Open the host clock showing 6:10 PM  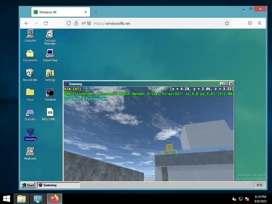coord(260,199)
